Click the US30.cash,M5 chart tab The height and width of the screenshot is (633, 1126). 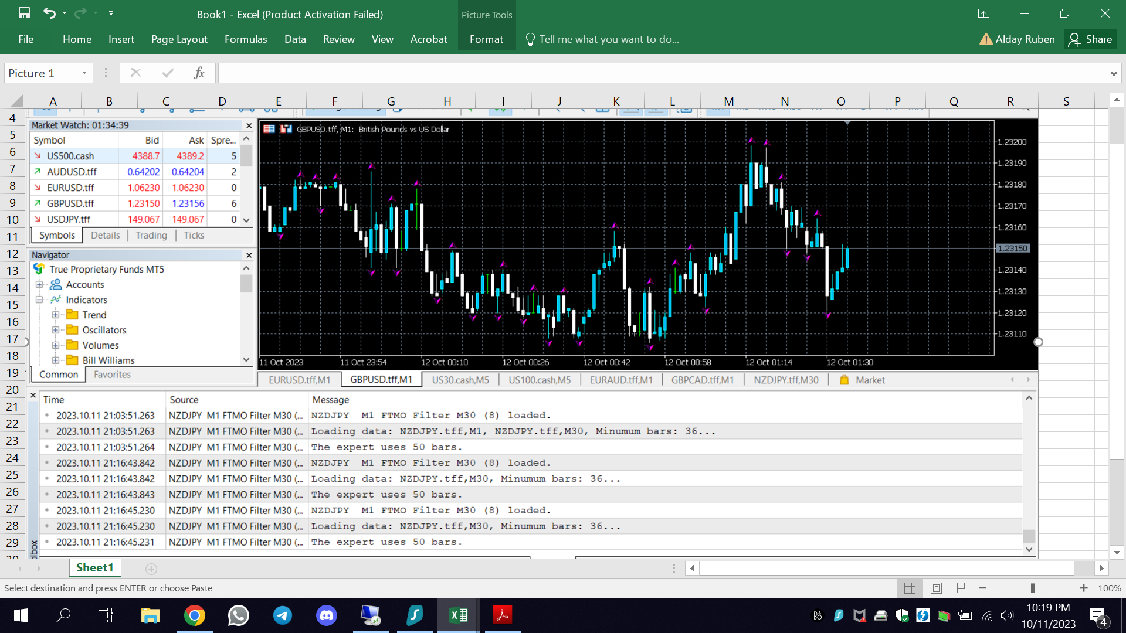[460, 380]
